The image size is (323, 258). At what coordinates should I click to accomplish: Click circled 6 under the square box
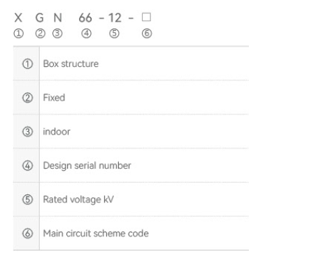pos(147,33)
